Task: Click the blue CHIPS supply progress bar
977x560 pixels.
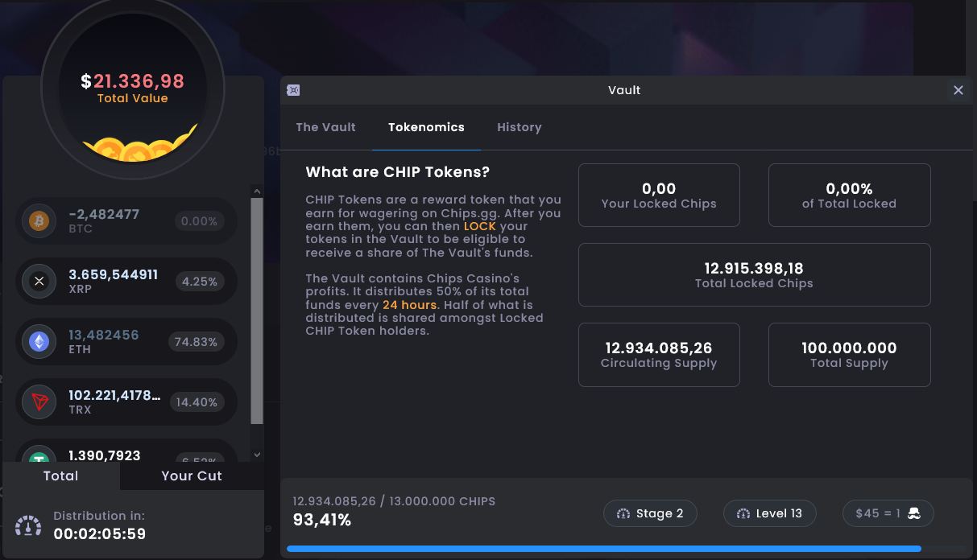Action: [x=604, y=549]
